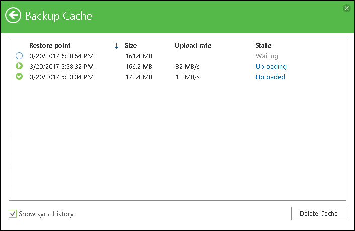The image size is (355, 231).
Task: Click the 32 MB/s upload rate cell
Action: [188, 67]
